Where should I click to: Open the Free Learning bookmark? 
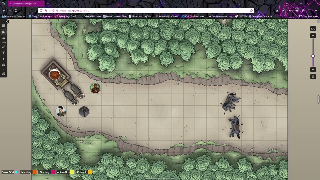click(x=66, y=16)
